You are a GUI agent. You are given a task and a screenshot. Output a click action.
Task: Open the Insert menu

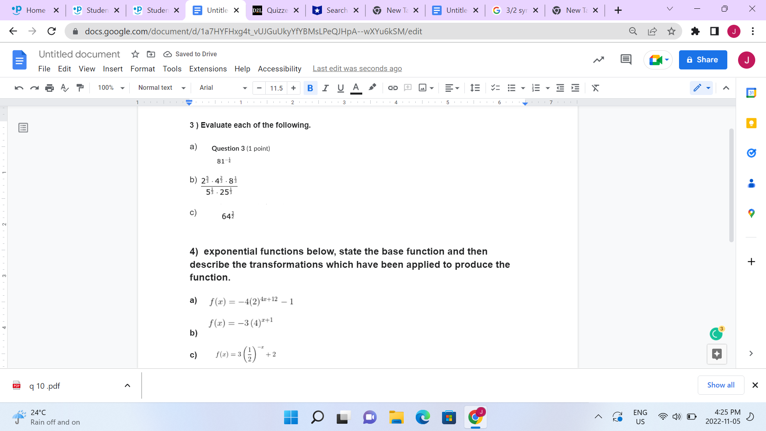click(x=113, y=69)
